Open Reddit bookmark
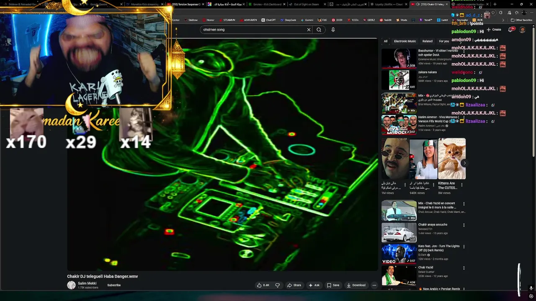The height and width of the screenshot is (301, 536). coord(385,20)
